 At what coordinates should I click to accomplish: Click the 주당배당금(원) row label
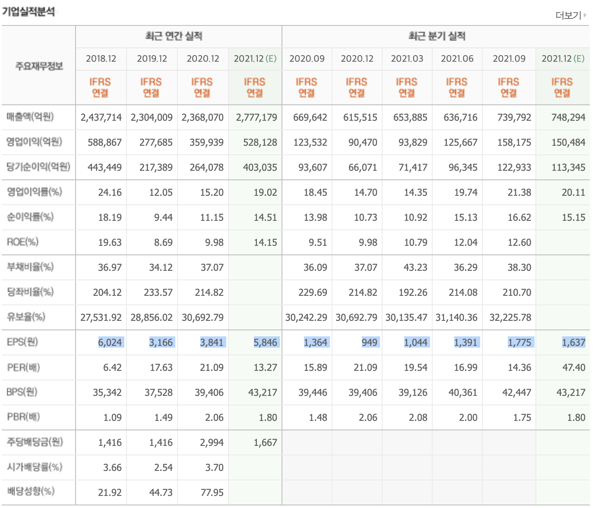[x=35, y=442]
